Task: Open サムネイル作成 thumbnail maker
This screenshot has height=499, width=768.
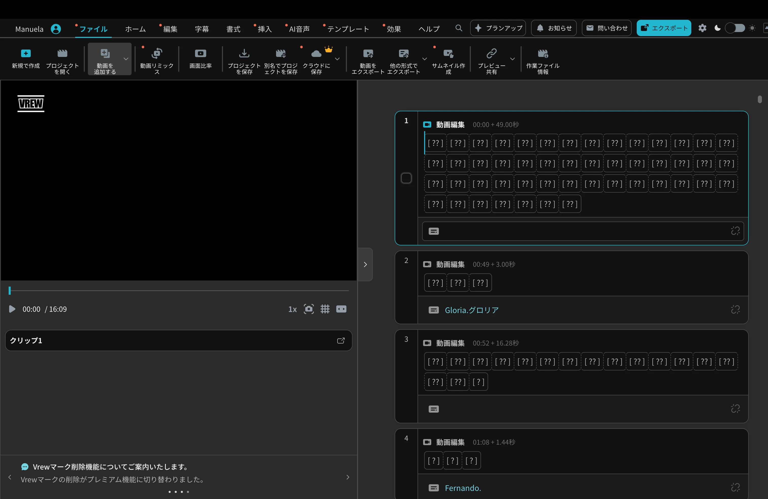Action: pyautogui.click(x=448, y=54)
